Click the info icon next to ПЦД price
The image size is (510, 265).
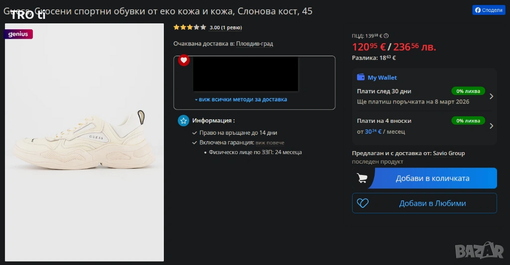click(386, 36)
